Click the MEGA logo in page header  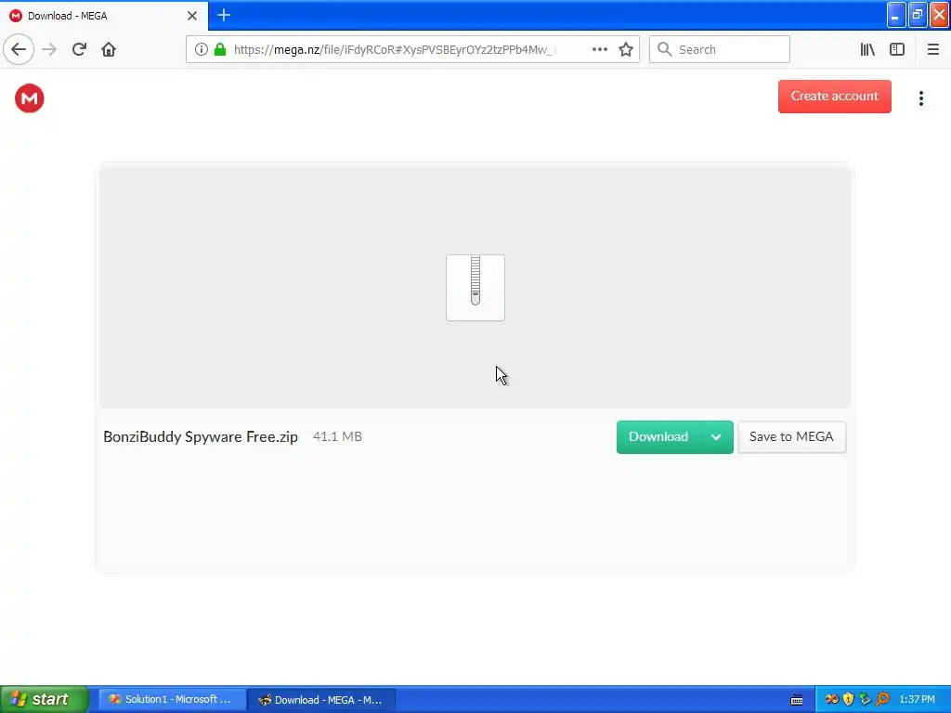[30, 98]
